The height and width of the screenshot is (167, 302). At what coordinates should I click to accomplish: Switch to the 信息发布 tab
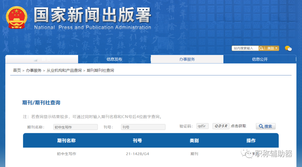(x=114, y=59)
